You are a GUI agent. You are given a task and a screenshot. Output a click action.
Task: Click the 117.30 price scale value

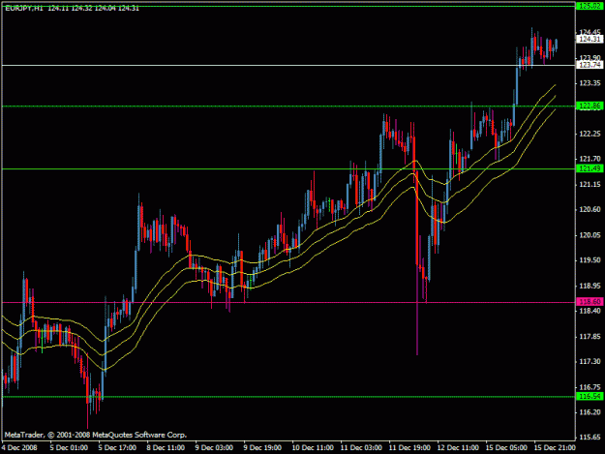[590, 361]
